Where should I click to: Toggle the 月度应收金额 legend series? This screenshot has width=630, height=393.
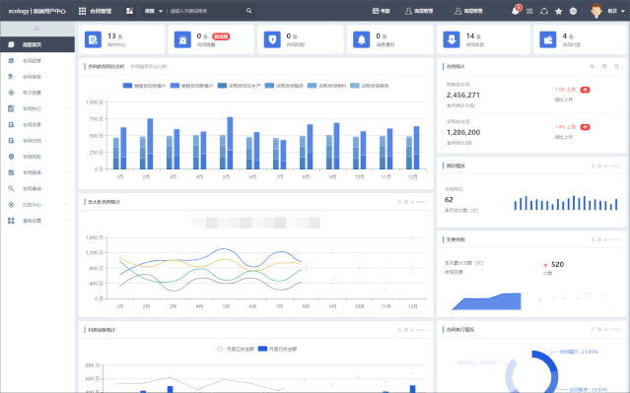pyautogui.click(x=235, y=349)
